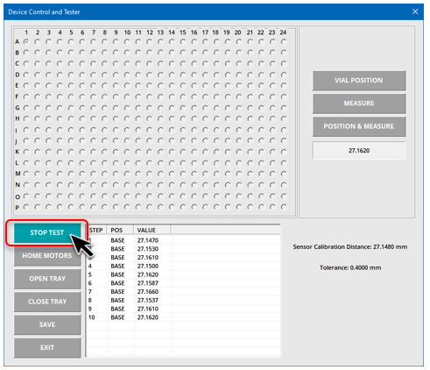Select step 10 row in results list
Viewport: 430px width, 370px height.
point(183,317)
